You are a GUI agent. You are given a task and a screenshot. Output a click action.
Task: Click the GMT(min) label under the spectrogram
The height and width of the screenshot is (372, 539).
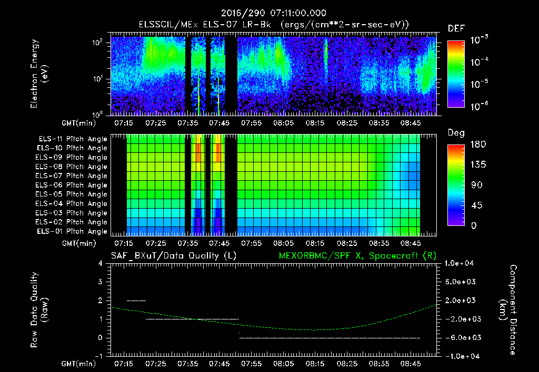click(x=79, y=123)
